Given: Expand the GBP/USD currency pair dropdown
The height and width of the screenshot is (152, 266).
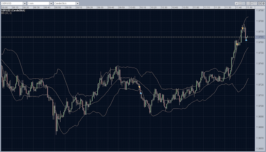Looking at the screenshot, I should [x=25, y=3].
